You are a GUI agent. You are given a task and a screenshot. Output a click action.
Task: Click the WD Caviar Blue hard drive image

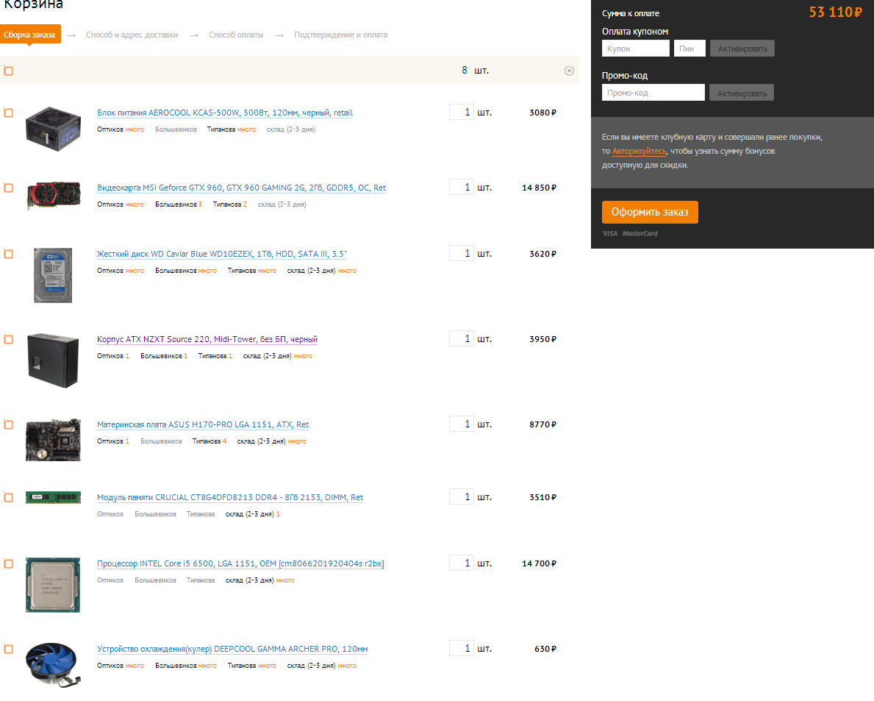[53, 276]
